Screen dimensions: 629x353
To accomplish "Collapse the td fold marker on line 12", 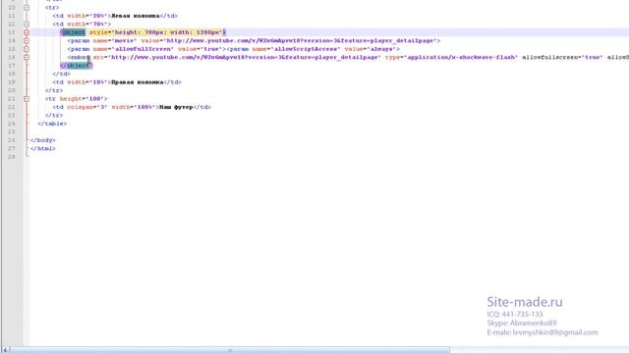I will [x=27, y=24].
